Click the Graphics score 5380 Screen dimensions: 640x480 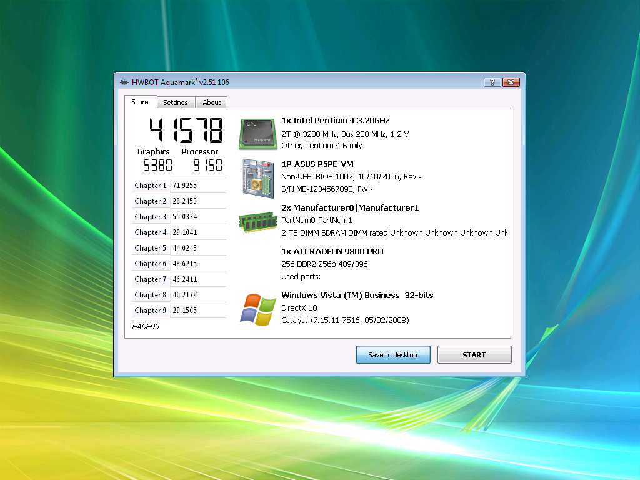[157, 165]
